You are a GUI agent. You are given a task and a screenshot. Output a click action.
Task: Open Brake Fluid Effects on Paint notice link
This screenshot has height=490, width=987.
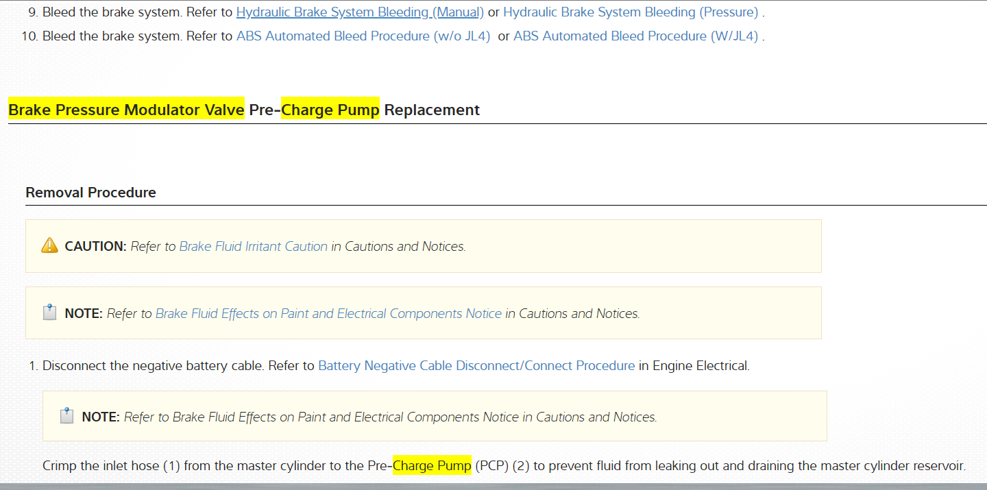coord(328,313)
